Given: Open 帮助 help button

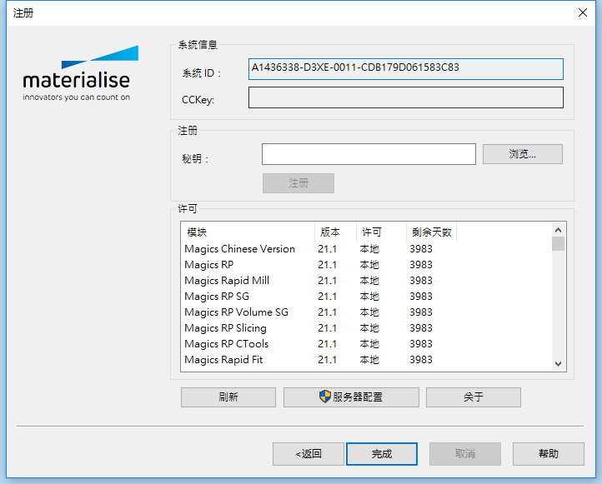Looking at the screenshot, I should [x=548, y=454].
